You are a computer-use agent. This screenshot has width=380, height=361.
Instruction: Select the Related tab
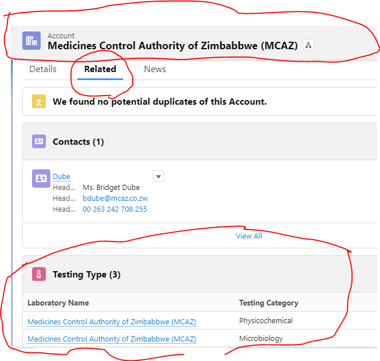tap(100, 69)
